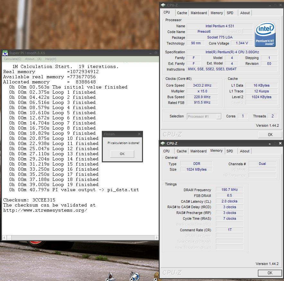This screenshot has height=281, width=284.
Task: Minimize the lower CPU-Z Memory window
Action: point(270,143)
